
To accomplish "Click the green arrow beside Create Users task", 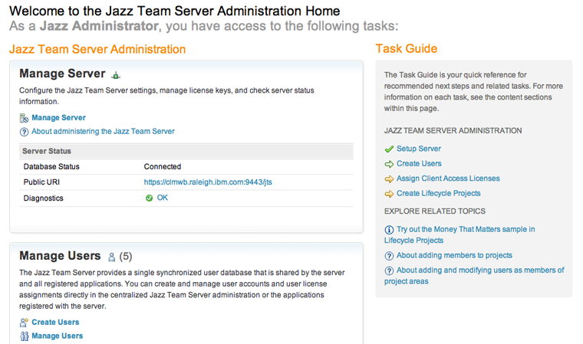I will pos(388,164).
